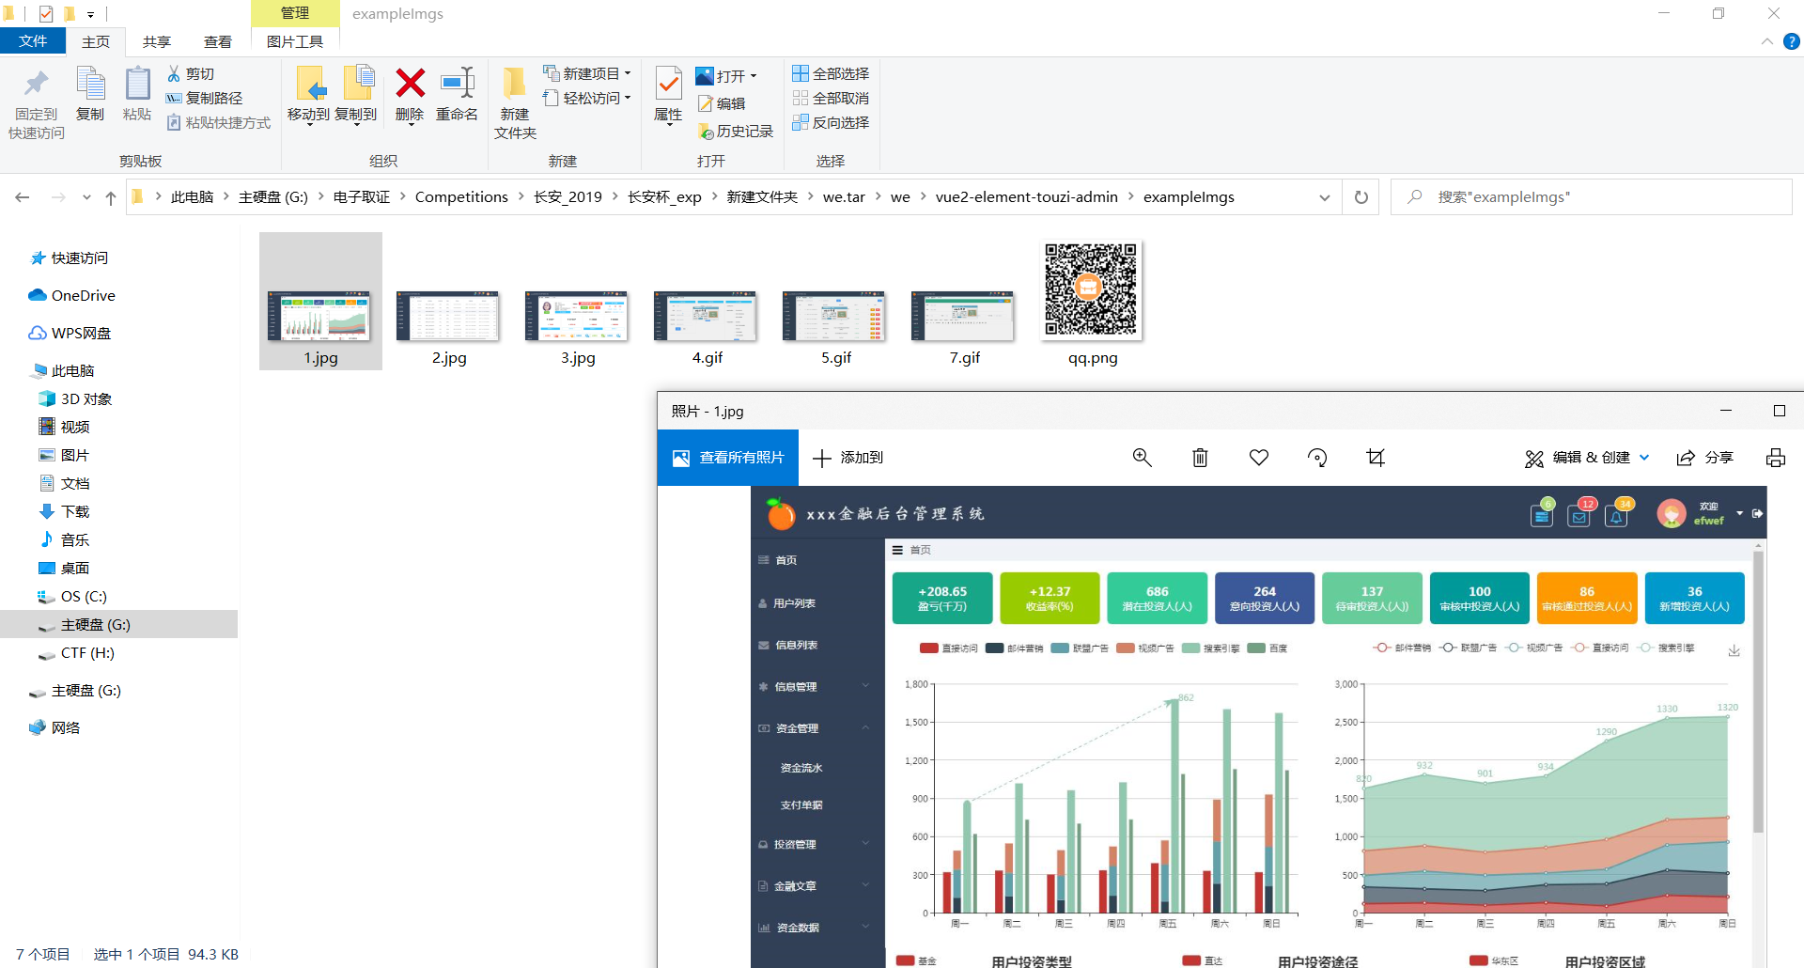Open 3D Objects in navigation pane
Viewport: 1804px width, 968px height.
(75, 398)
